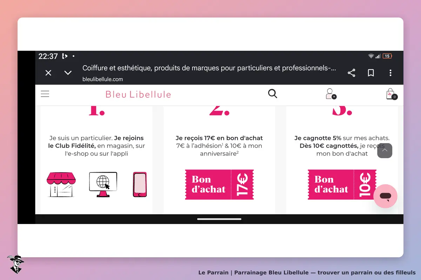Tap the Wi-Fi status icon
The width and height of the screenshot is (421, 280).
(x=371, y=56)
